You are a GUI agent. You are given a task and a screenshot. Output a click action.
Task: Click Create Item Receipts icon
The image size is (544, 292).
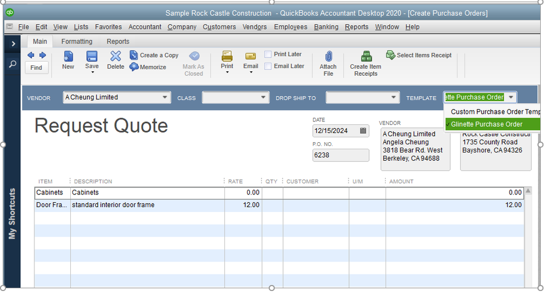click(366, 56)
